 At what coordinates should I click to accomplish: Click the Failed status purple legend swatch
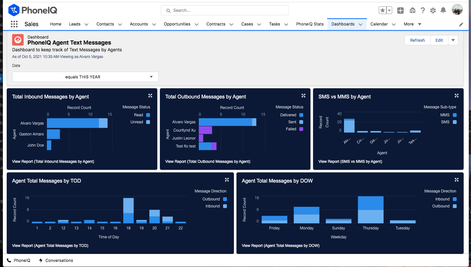click(x=301, y=129)
